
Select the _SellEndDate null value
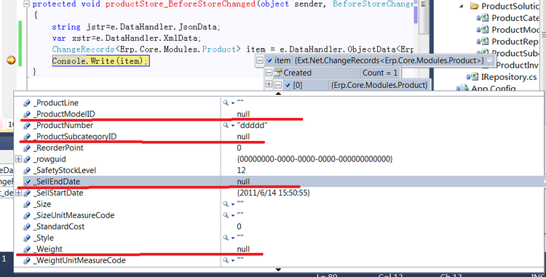243,182
